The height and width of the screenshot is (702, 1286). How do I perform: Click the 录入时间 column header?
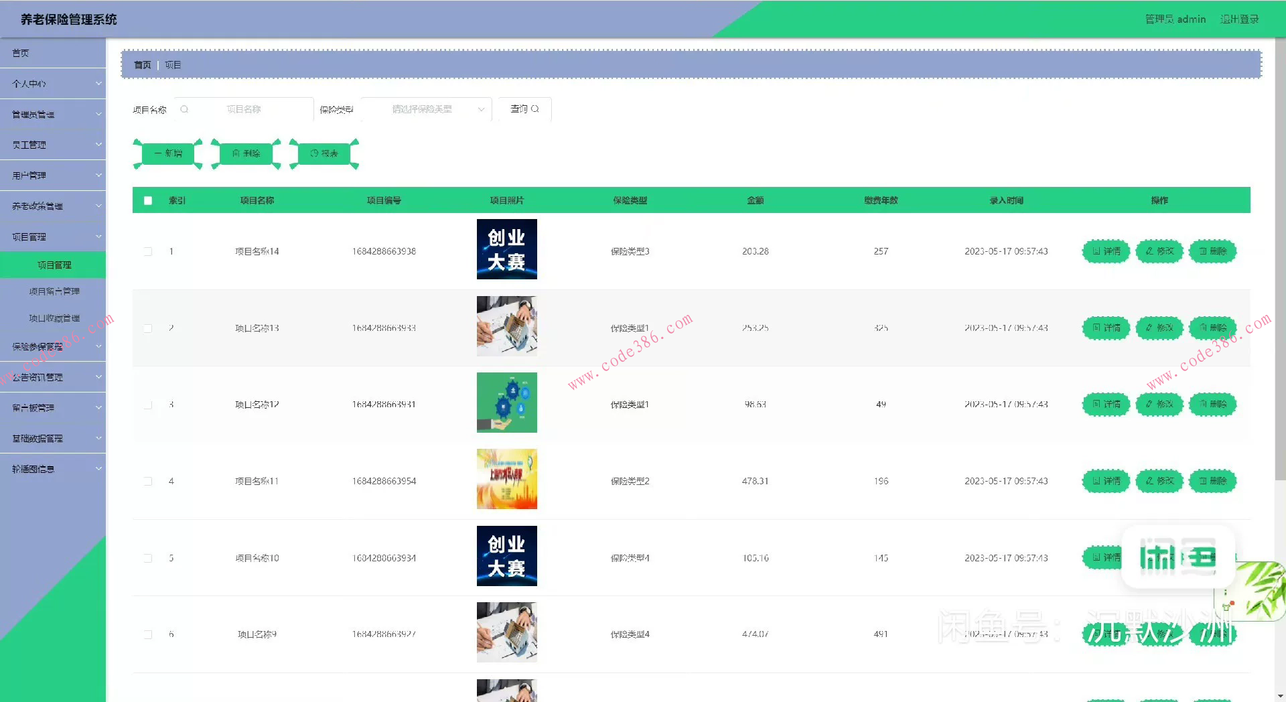point(1006,200)
